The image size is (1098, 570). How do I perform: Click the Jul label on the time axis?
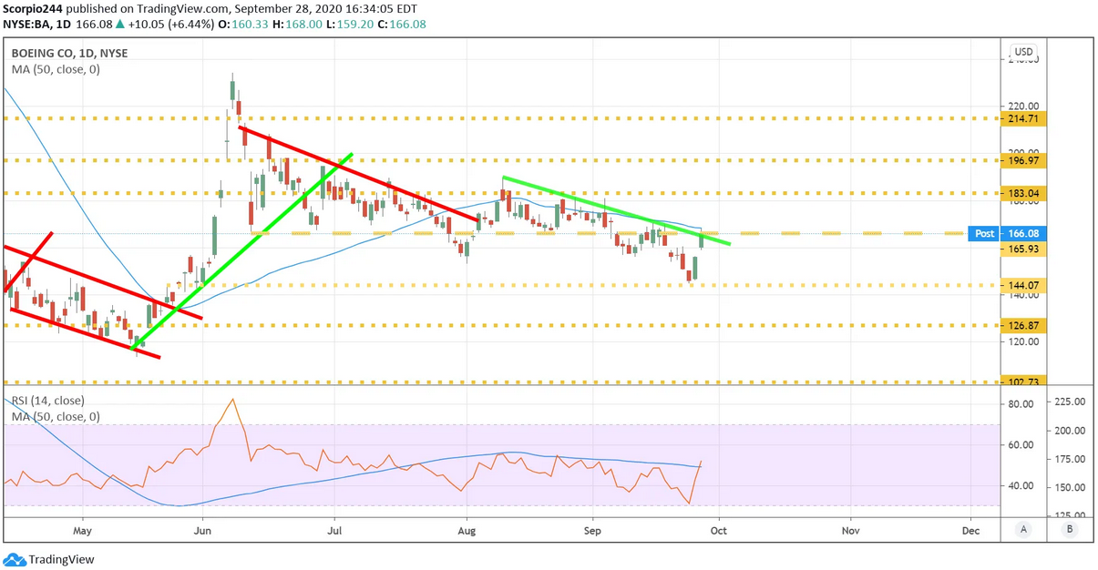334,529
